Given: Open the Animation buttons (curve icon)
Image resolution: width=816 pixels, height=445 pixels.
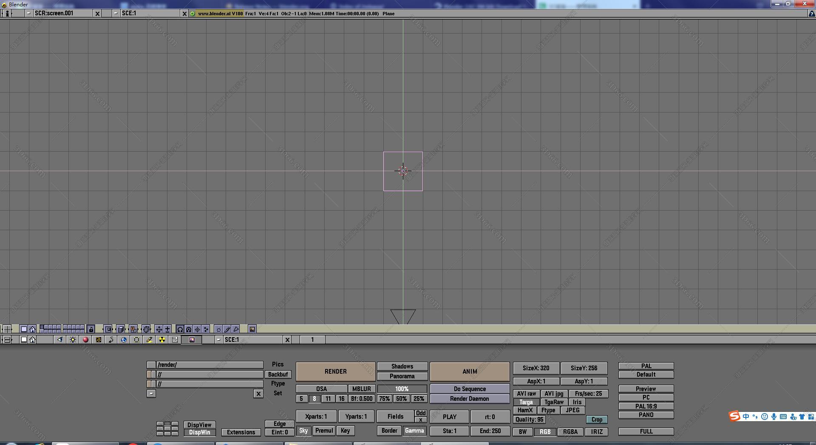Looking at the screenshot, I should click(x=111, y=340).
